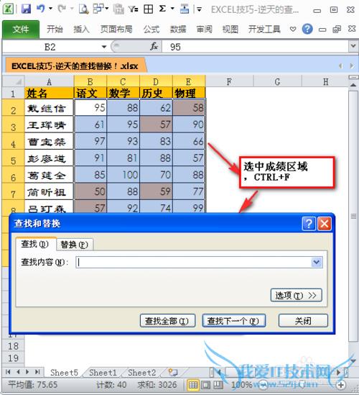Switch to Page Break Preview icon
Image resolution: width=359 pixels, height=395 pixels.
pyautogui.click(x=218, y=385)
